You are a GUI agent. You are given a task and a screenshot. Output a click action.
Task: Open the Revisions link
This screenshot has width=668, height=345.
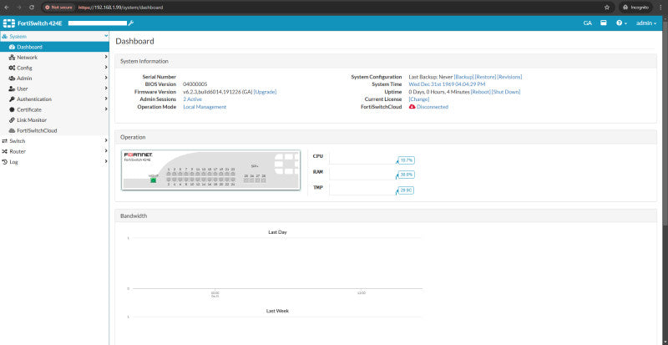point(509,77)
